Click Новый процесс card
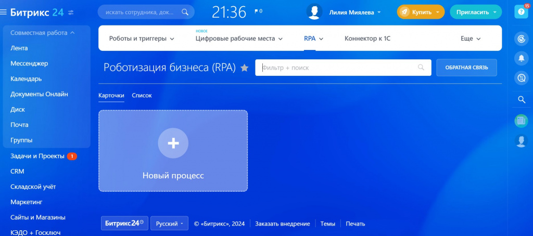The height and width of the screenshot is (236, 533). tap(173, 151)
